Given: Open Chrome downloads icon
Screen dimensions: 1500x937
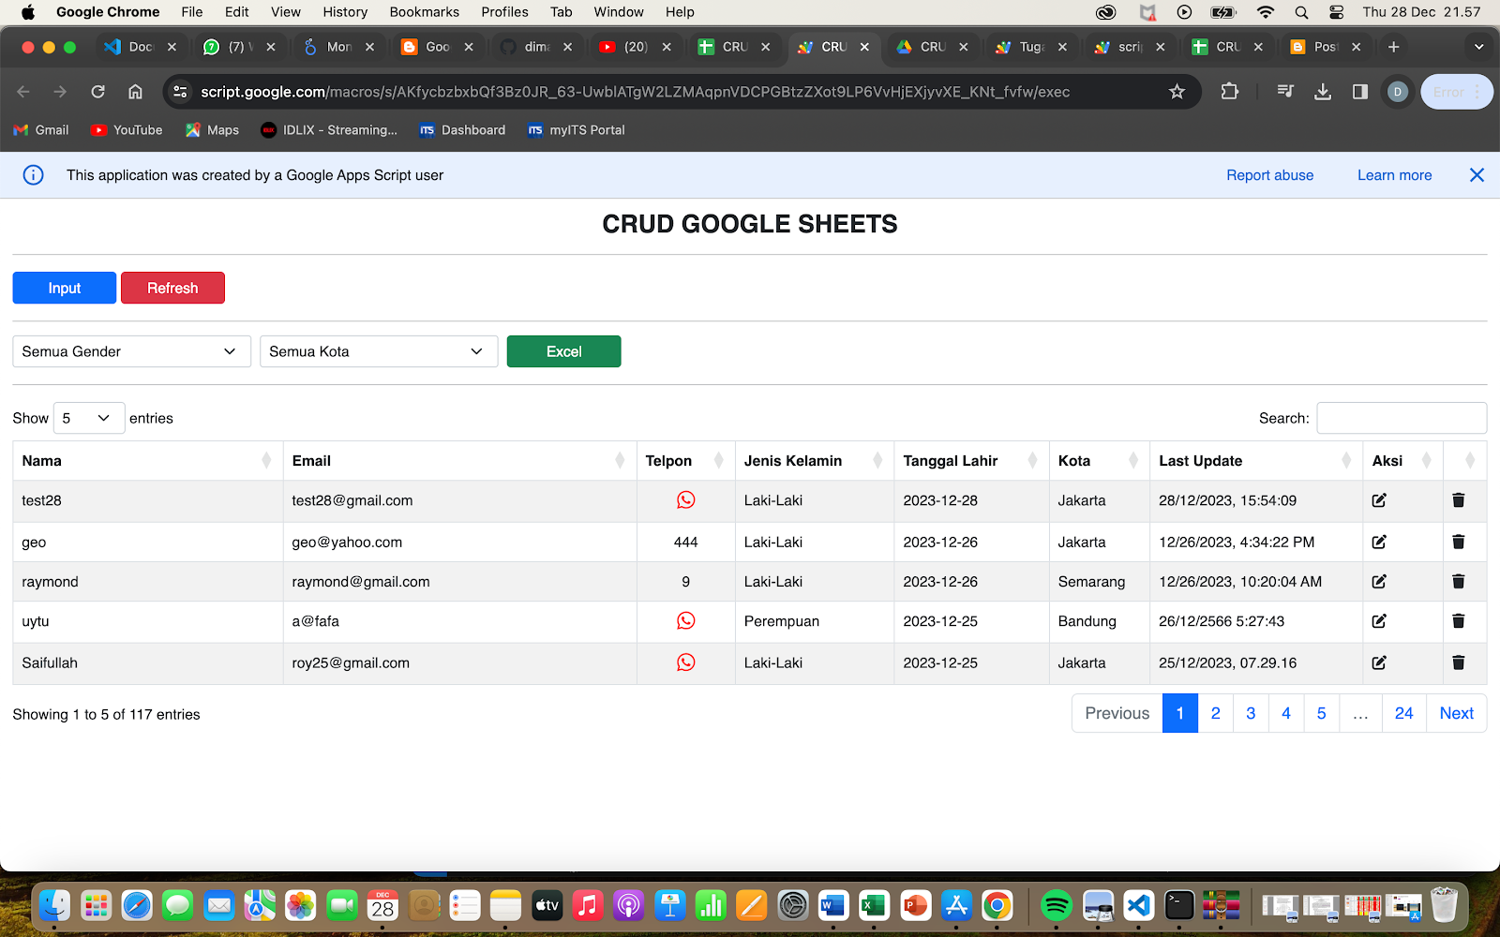Looking at the screenshot, I should (1323, 92).
